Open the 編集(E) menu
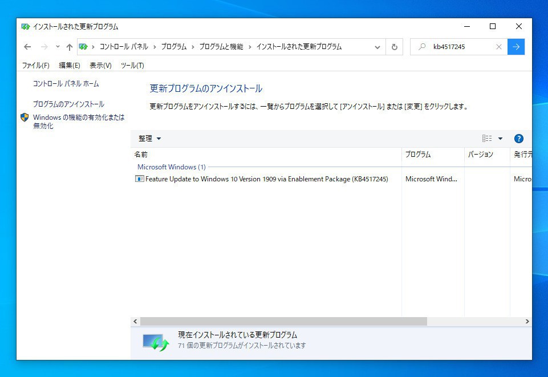This screenshot has width=548, height=377. (x=69, y=66)
